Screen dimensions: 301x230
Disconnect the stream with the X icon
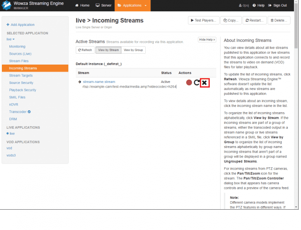pyautogui.click(x=205, y=82)
